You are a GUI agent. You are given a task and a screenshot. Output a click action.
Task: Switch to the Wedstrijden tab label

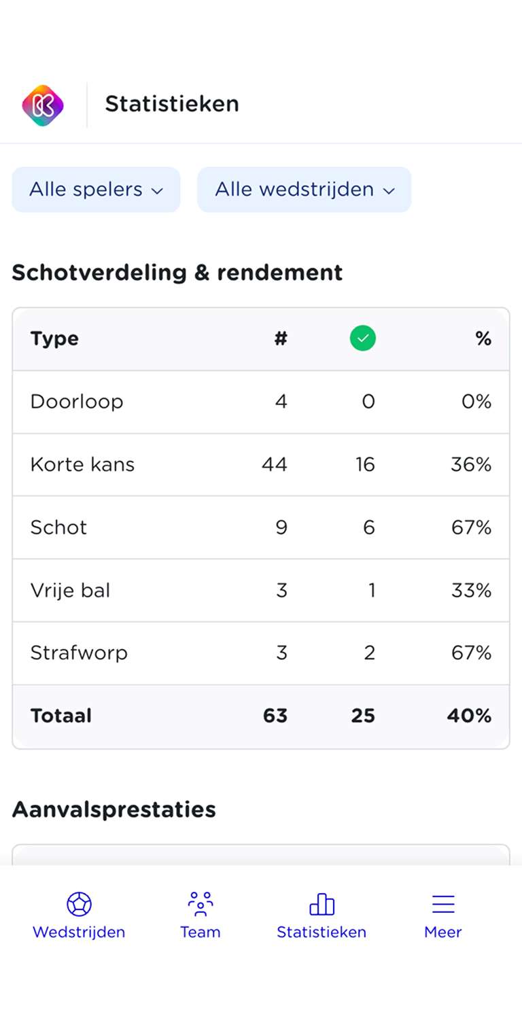tap(79, 932)
